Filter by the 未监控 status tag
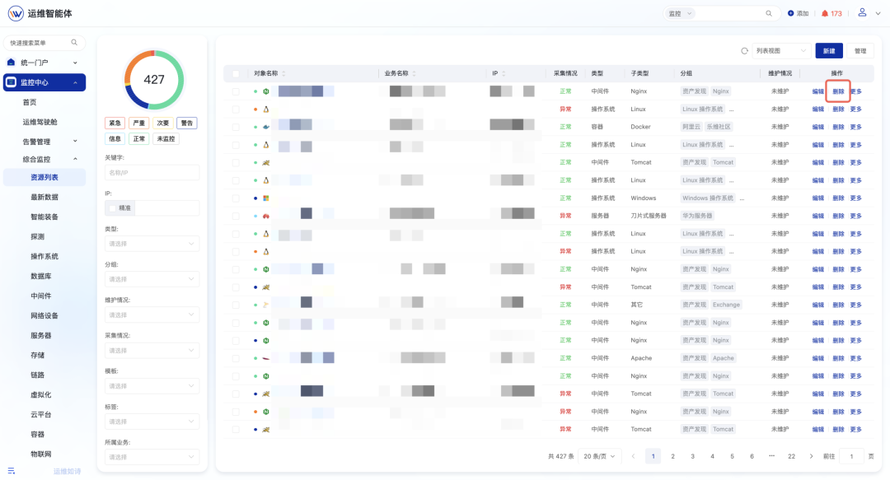The height and width of the screenshot is (480, 890). [166, 139]
